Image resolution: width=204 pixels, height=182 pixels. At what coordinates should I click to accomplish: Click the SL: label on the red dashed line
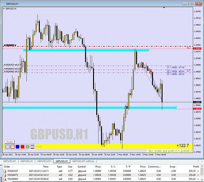[188, 48]
